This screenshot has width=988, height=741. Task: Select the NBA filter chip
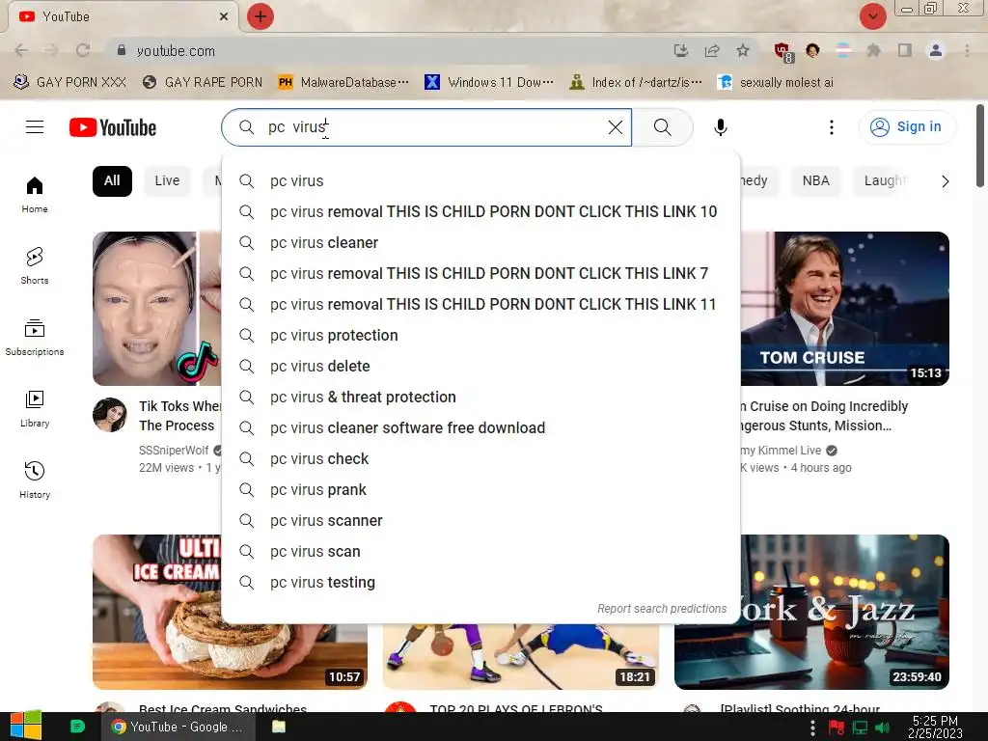tap(815, 180)
